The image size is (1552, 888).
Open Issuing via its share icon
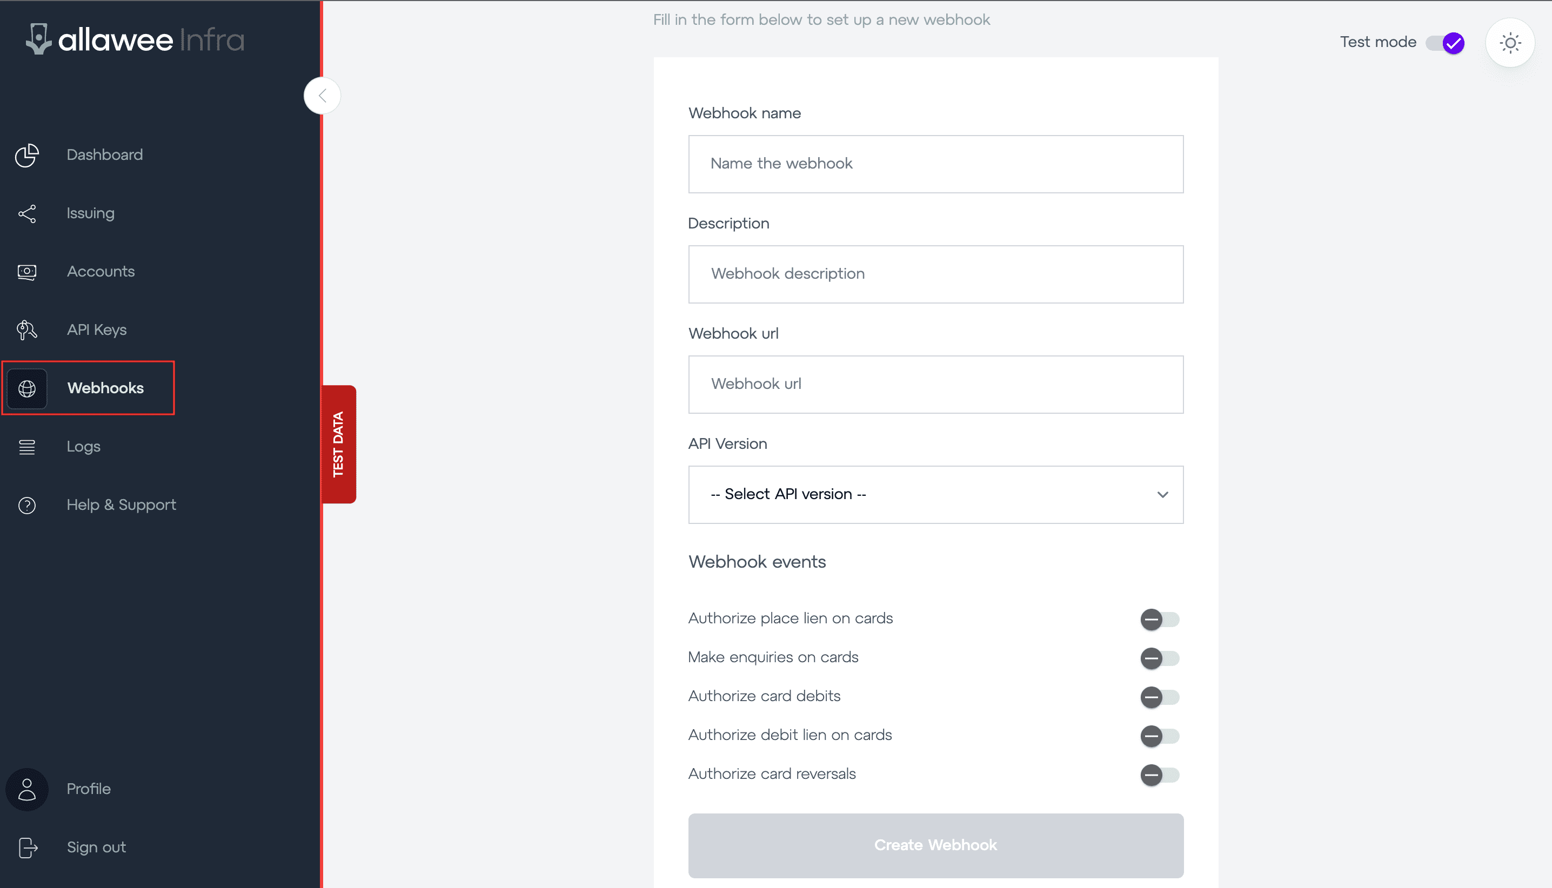point(27,213)
